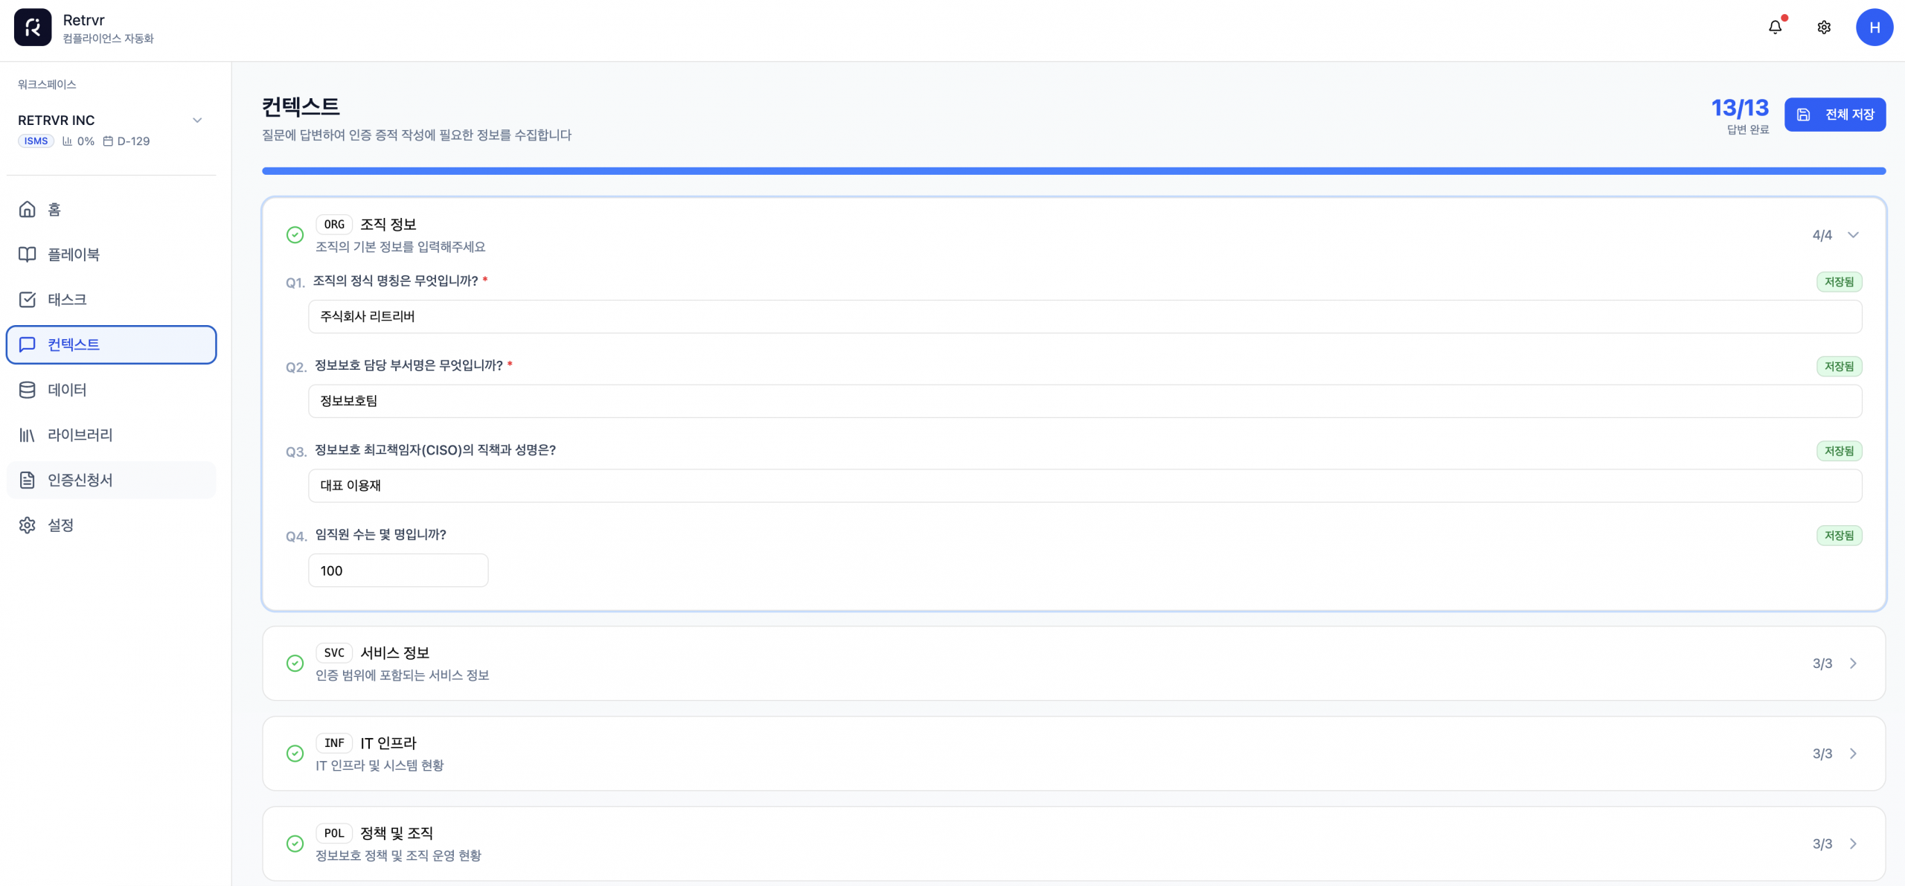This screenshot has height=886, width=1905.
Task: Click the ISMS badge in workspace
Action: point(36,141)
